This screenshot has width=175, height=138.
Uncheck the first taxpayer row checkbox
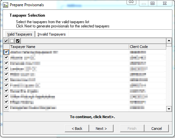tap(6, 52)
